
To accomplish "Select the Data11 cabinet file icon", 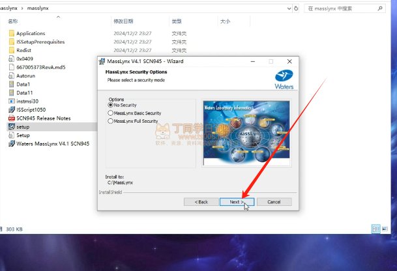I will pos(11,92).
